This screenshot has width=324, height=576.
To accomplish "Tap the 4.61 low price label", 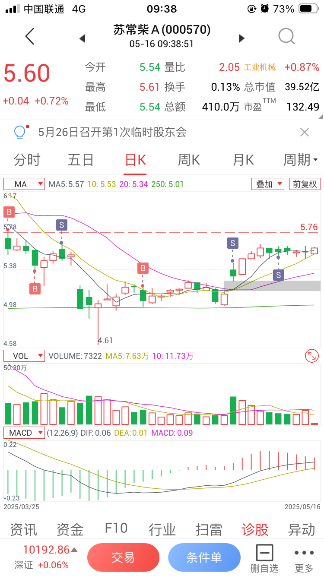I will point(105,341).
